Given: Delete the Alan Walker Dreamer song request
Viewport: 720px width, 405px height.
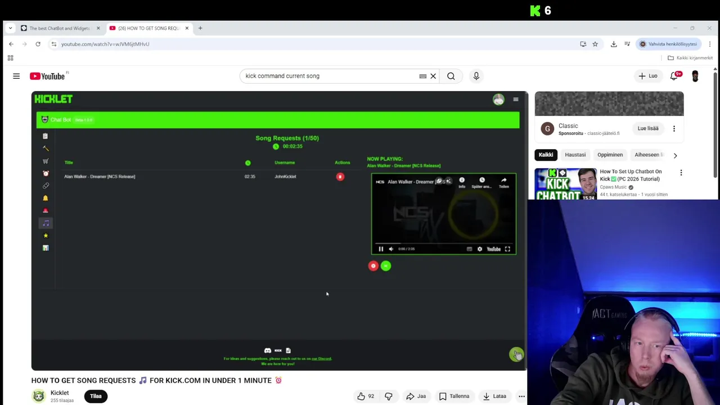Looking at the screenshot, I should click(x=340, y=177).
